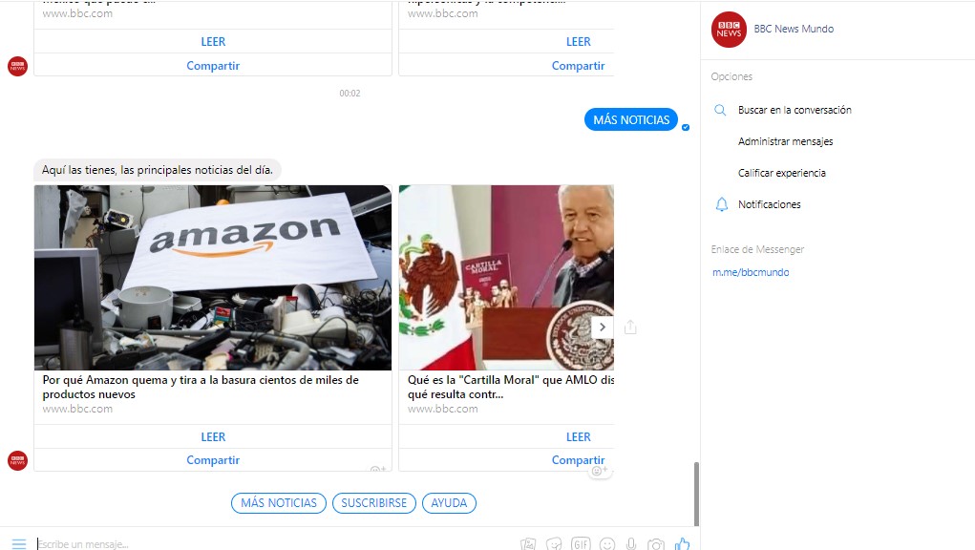Click Compartir on the top-left previous card
The image size is (975, 550).
213,65
